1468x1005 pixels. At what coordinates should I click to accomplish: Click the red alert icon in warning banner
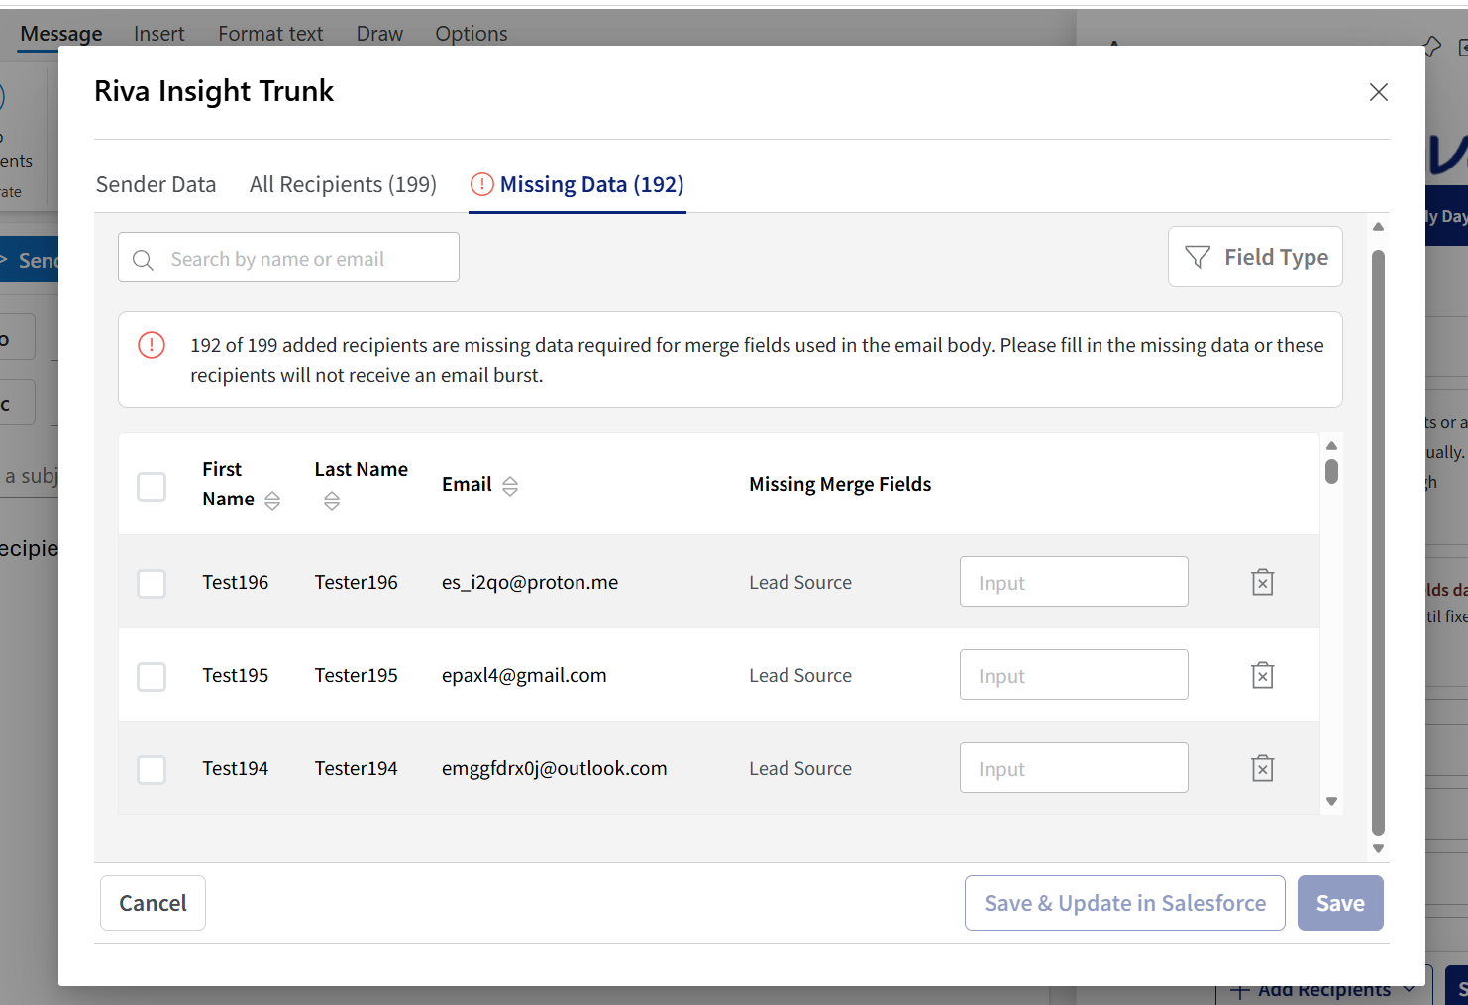coord(152,345)
